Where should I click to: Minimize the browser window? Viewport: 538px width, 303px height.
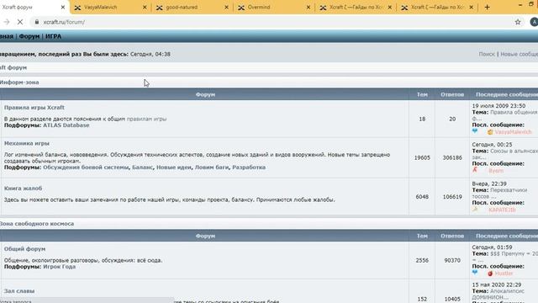pos(520,5)
